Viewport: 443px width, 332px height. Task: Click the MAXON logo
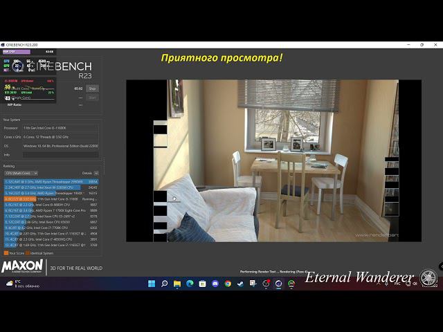click(x=22, y=266)
